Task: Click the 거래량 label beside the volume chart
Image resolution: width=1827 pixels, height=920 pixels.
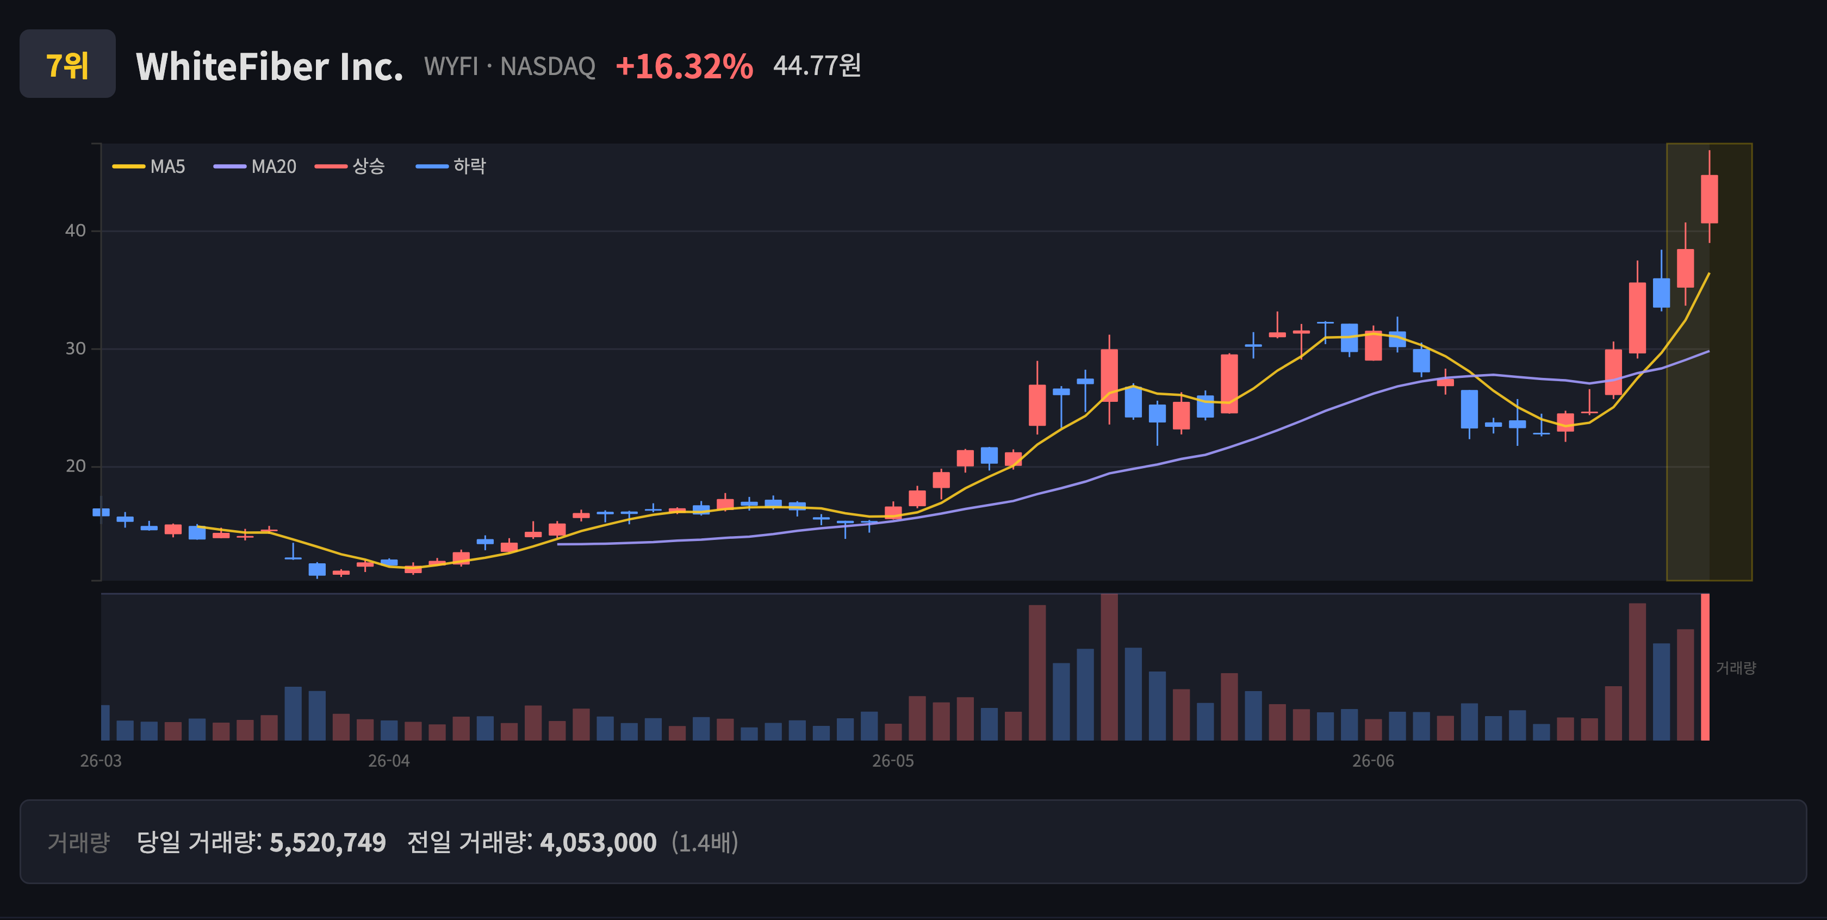Action: click(1736, 668)
